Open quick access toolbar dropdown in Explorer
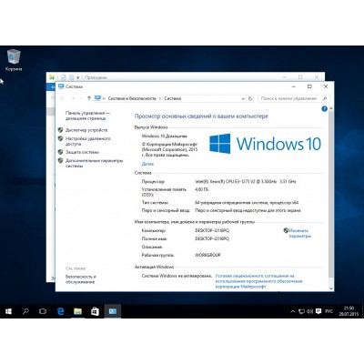 78,77
